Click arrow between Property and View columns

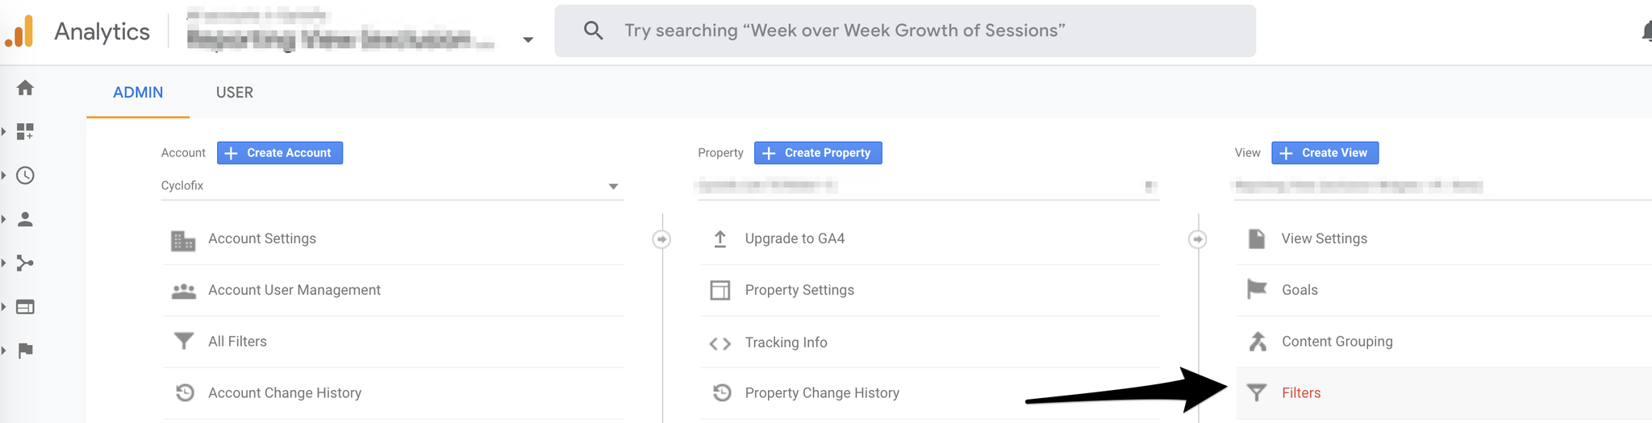[1198, 239]
